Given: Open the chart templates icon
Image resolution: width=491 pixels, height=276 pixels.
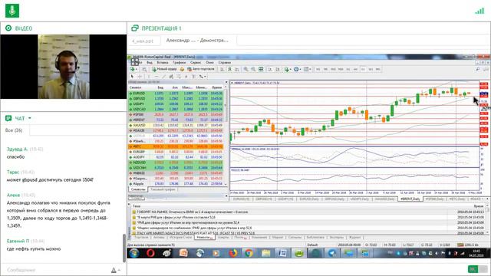Looking at the screenshot, I should tap(306, 69).
